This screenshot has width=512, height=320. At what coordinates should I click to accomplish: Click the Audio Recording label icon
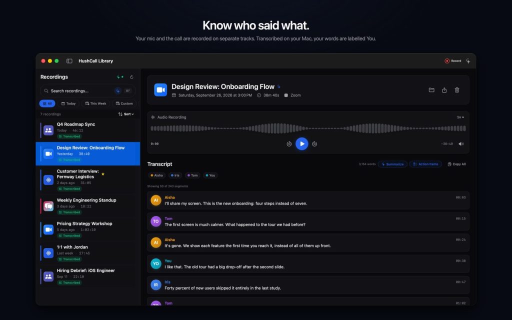(x=153, y=117)
